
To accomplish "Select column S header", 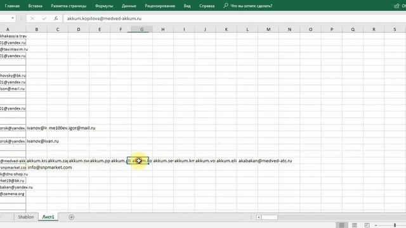I will click(x=395, y=30).
